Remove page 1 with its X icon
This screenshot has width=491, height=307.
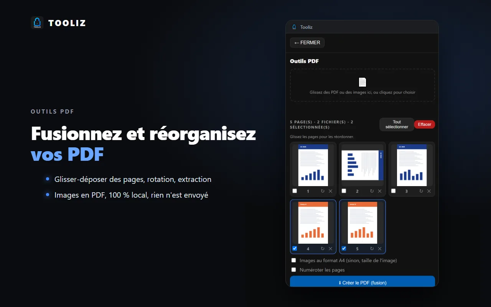click(x=331, y=191)
